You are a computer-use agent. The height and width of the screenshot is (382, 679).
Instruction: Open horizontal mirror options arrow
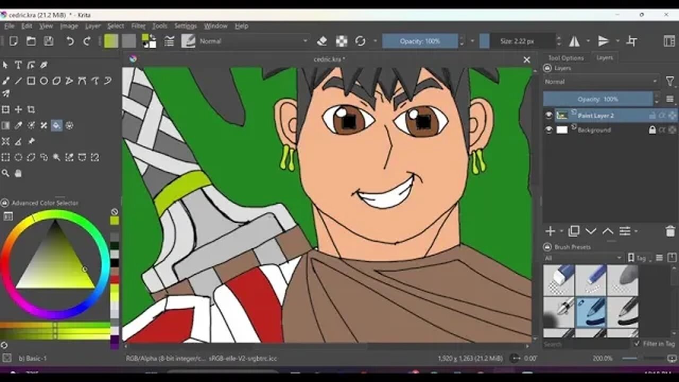[x=588, y=41]
